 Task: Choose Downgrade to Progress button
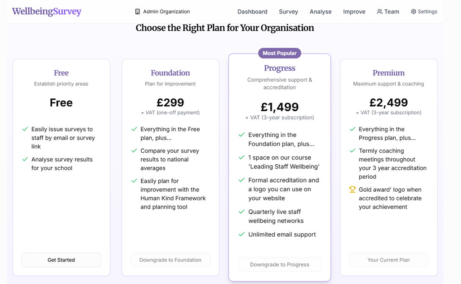click(x=280, y=265)
